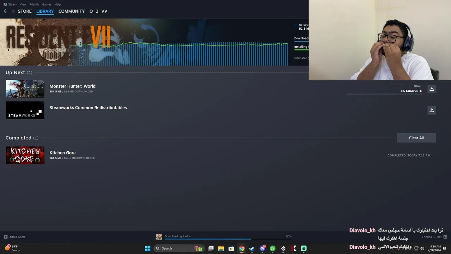Viewport: 451px width, 254px height.
Task: Open Microsoft Store from the taskbar
Action: click(231, 248)
